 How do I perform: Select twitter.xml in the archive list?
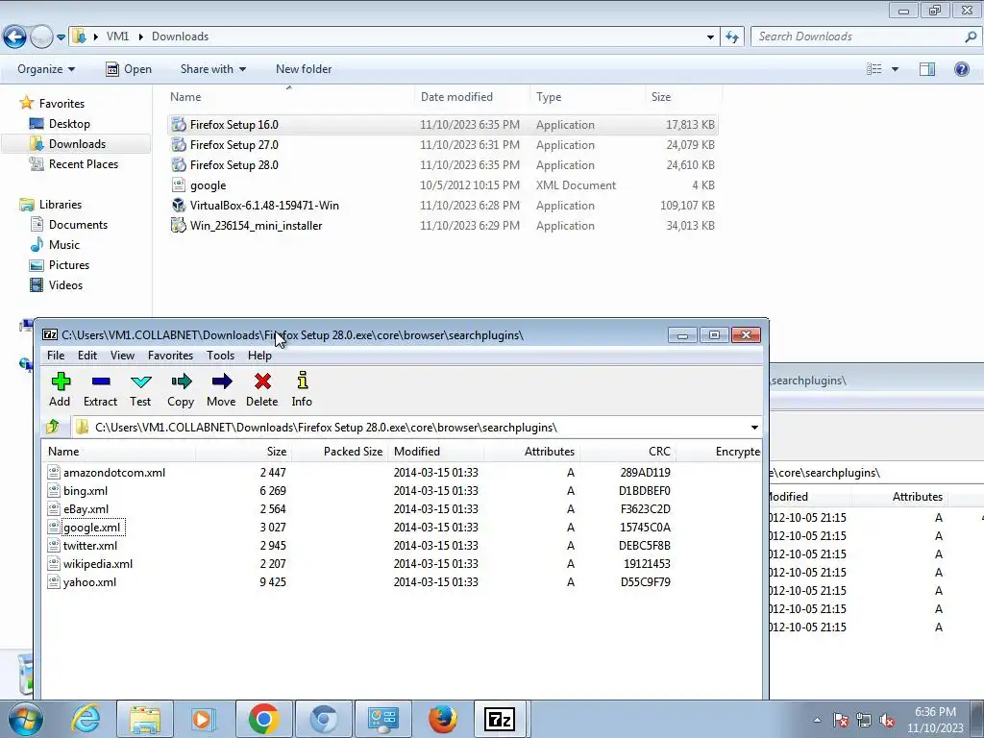pyautogui.click(x=90, y=546)
